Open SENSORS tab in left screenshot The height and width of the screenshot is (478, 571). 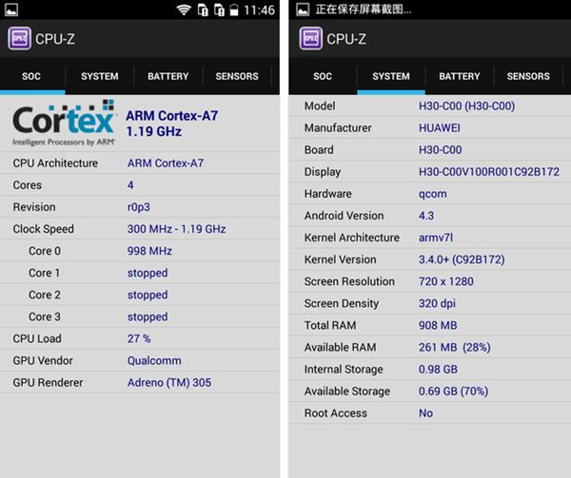pos(237,76)
